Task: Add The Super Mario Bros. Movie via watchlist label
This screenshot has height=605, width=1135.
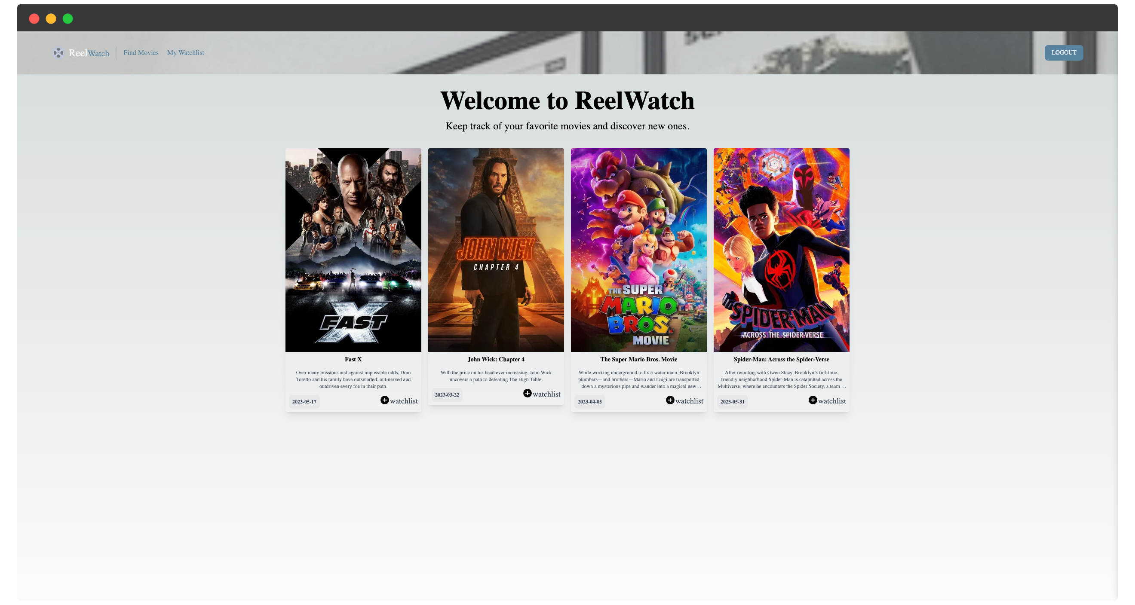Action: coord(689,401)
